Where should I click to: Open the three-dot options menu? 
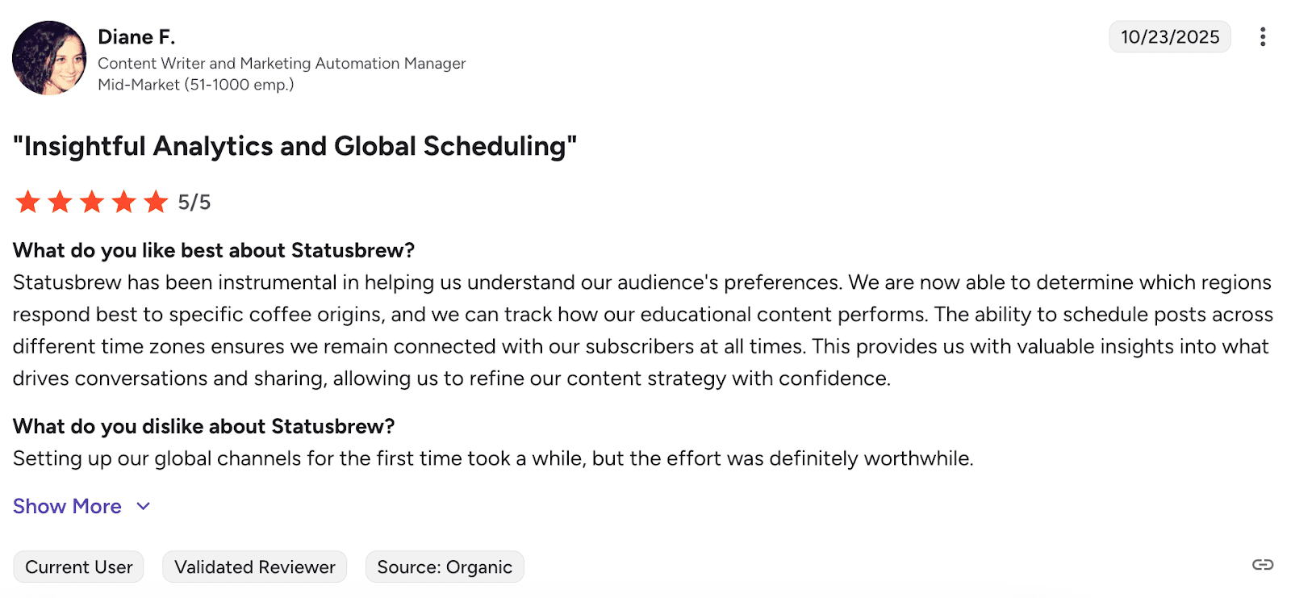[x=1262, y=37]
